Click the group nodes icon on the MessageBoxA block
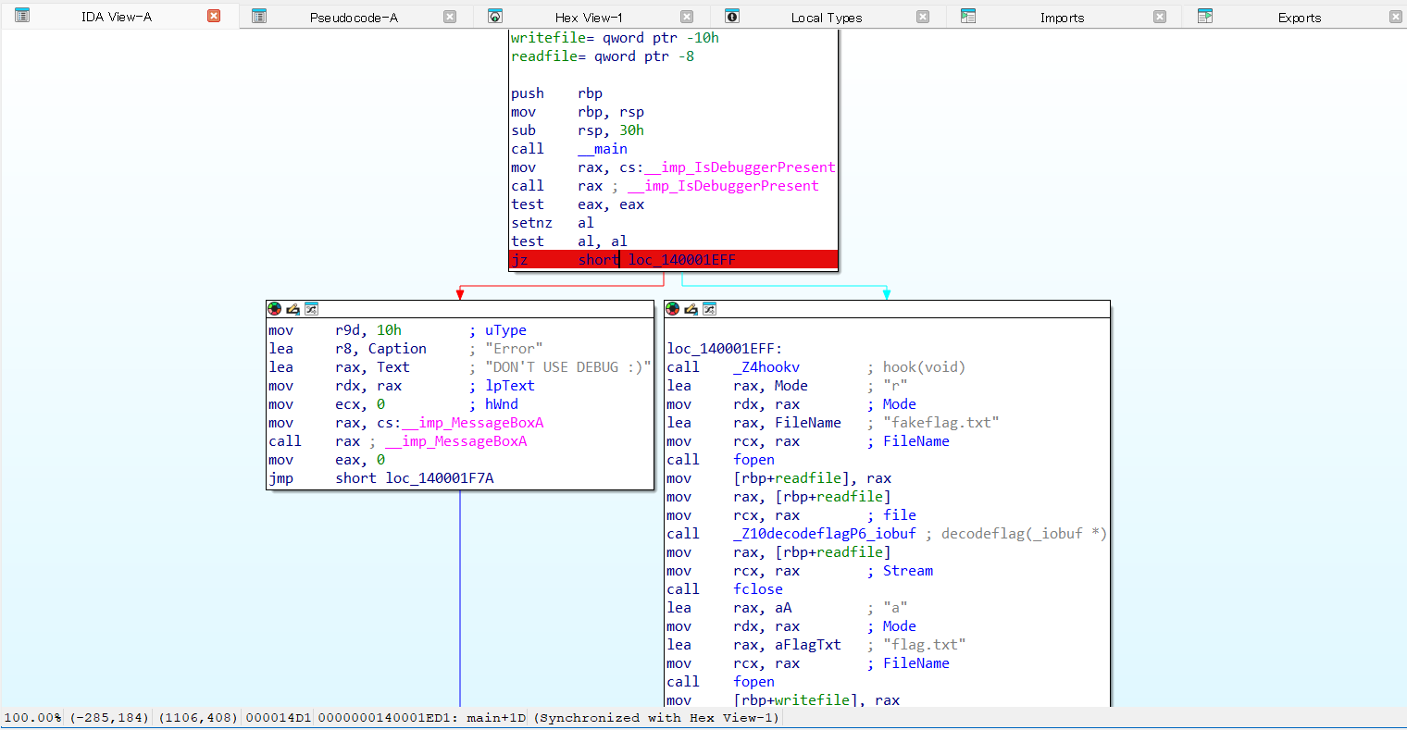 pos(311,309)
